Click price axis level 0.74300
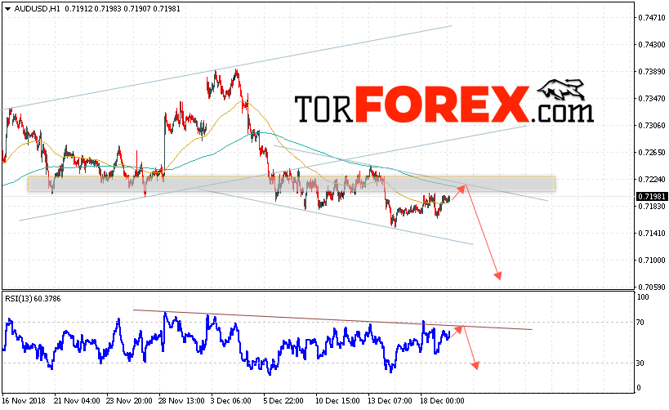669x410 pixels. [652, 44]
